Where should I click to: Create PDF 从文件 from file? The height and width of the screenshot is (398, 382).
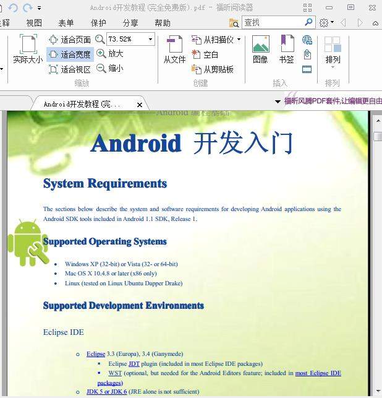175,50
